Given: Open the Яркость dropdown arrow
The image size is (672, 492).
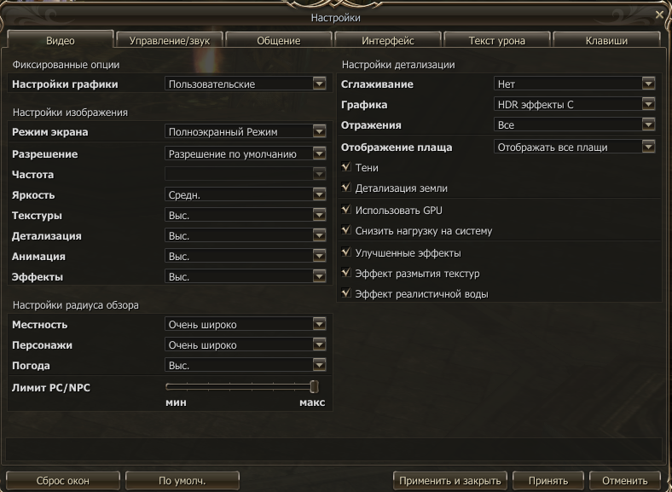Looking at the screenshot, I should click(319, 194).
